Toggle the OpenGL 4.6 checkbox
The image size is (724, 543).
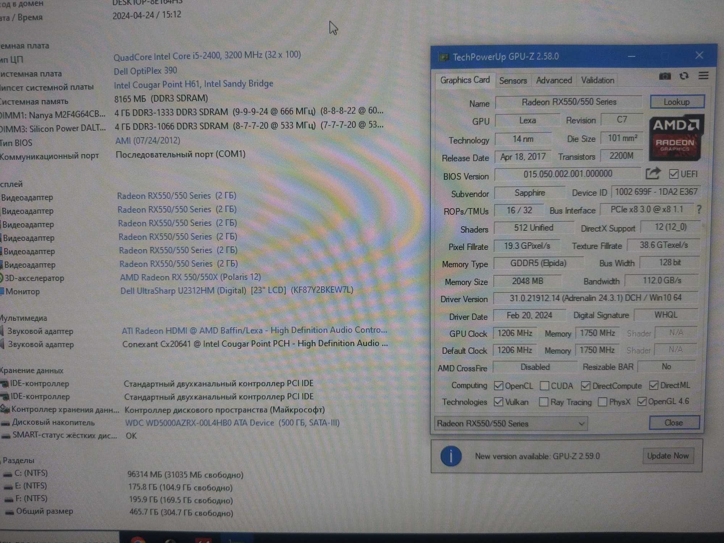click(x=641, y=401)
